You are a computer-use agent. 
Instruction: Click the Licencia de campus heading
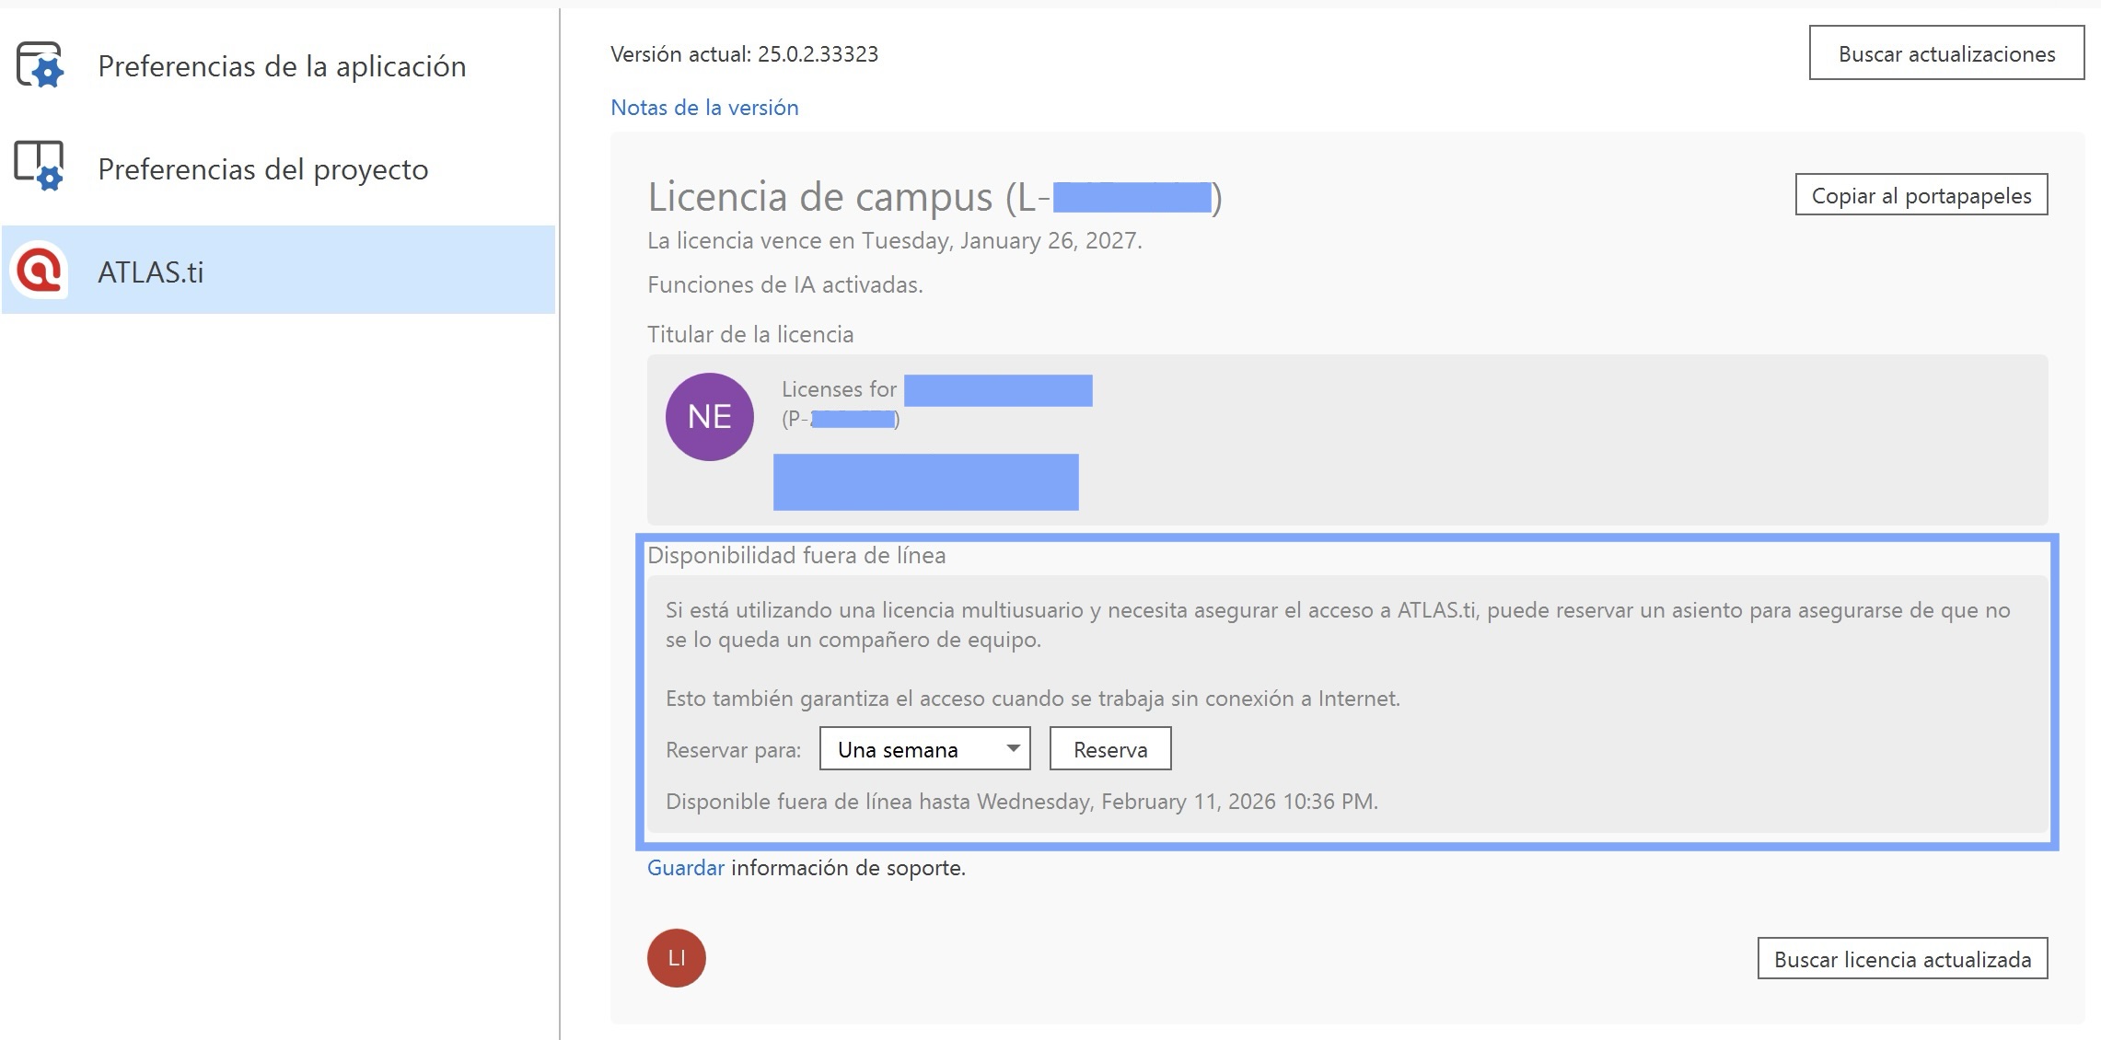coord(819,197)
